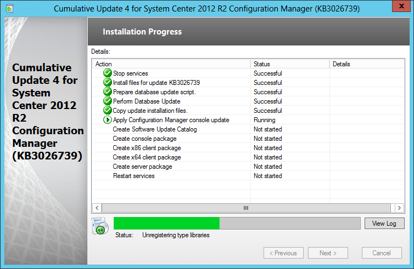This screenshot has height=269, width=414.
Task: Click the setup package icon beside progress bar
Action: coord(100,226)
